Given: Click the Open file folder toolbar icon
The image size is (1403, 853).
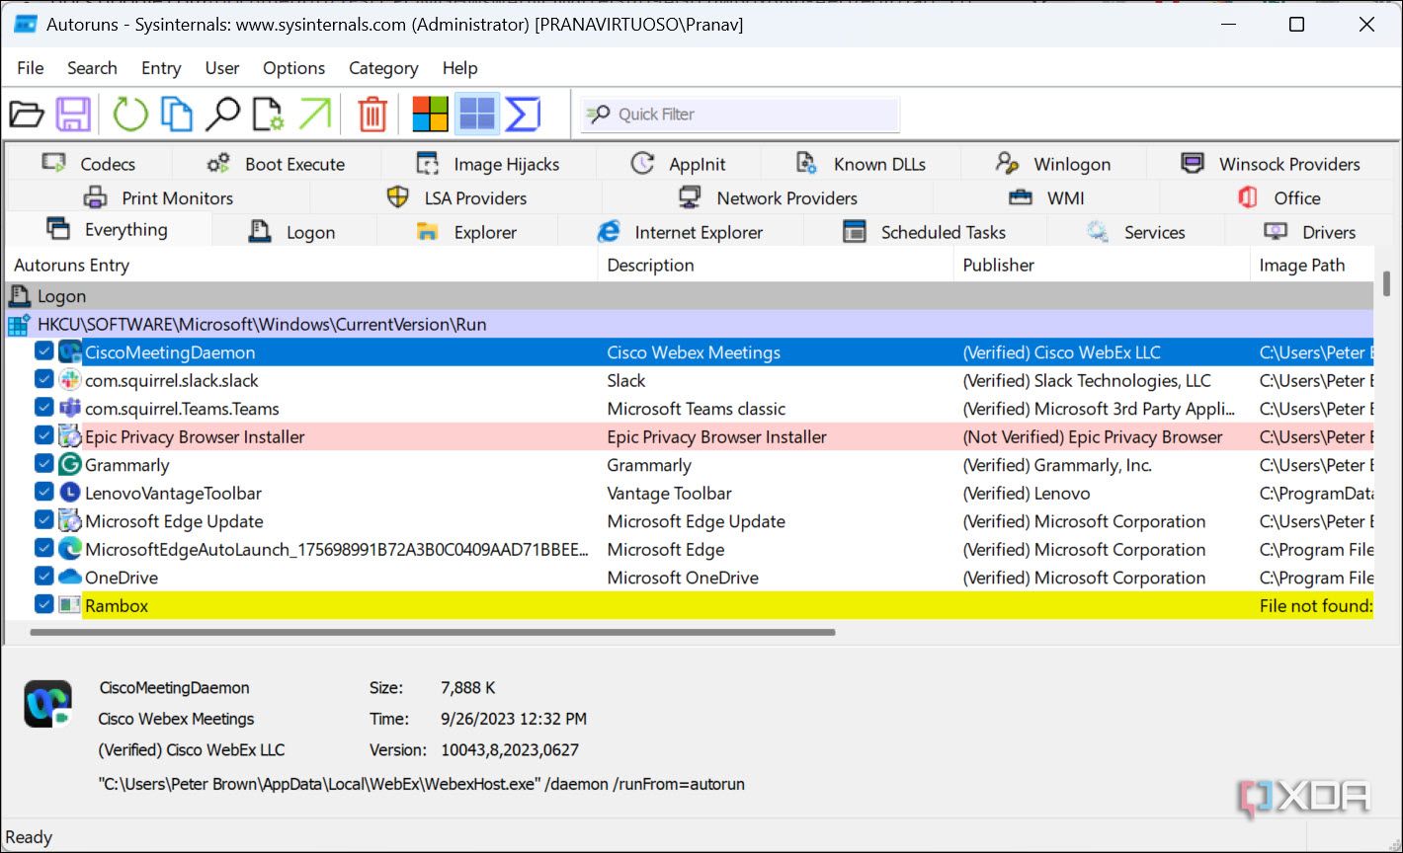Looking at the screenshot, I should point(27,115).
